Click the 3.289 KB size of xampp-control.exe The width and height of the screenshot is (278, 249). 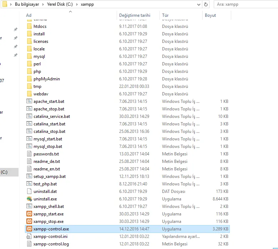(x=221, y=229)
